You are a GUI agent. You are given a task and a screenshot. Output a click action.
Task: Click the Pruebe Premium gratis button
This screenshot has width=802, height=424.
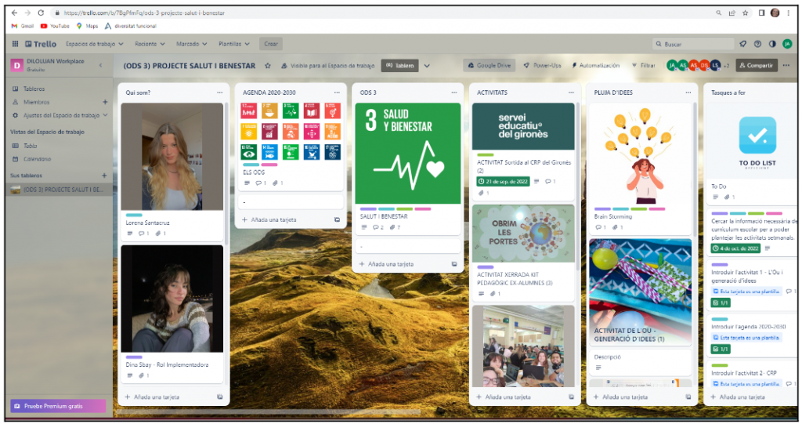click(58, 406)
